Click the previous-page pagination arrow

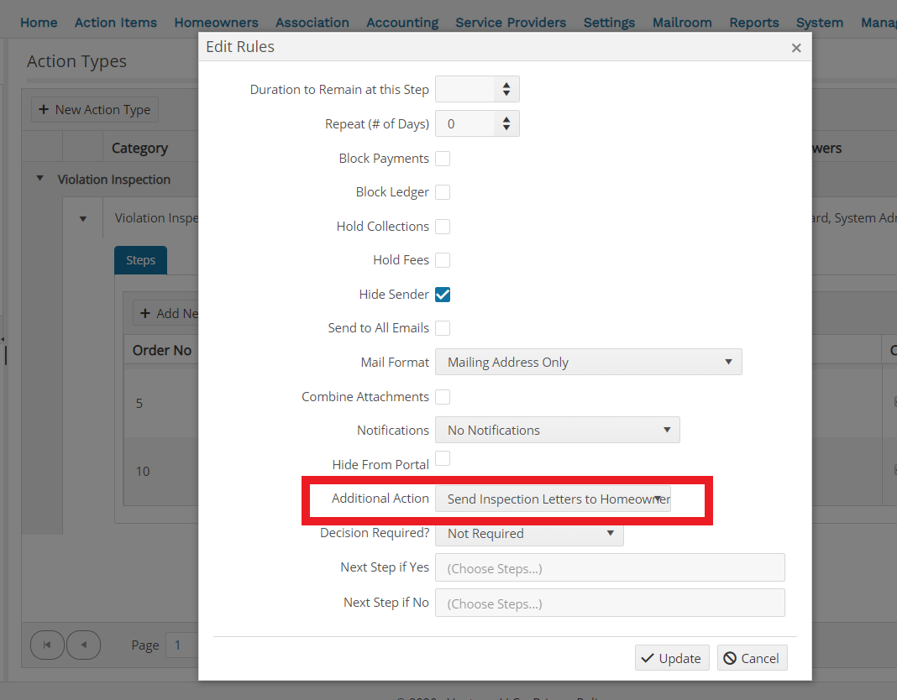[83, 645]
